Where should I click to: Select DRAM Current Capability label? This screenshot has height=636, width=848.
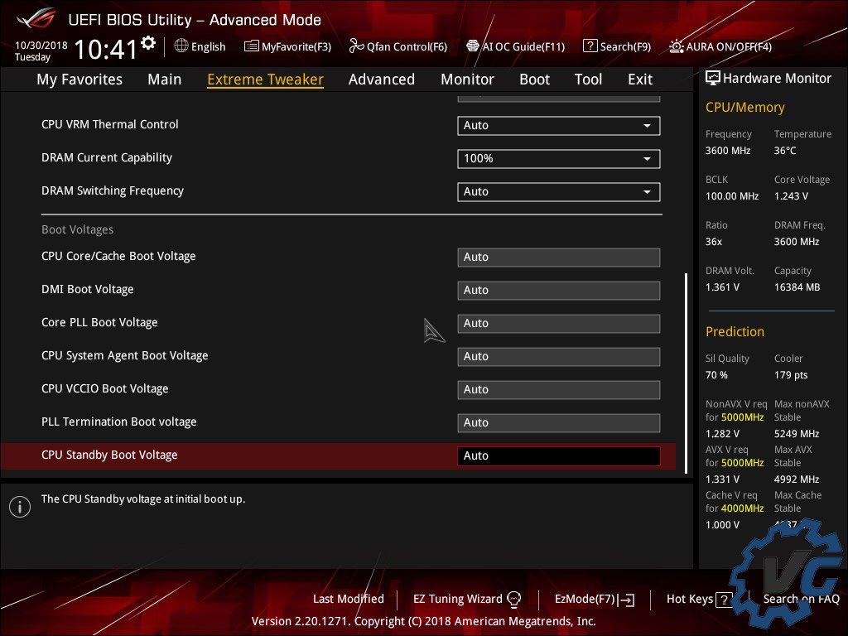[107, 157]
